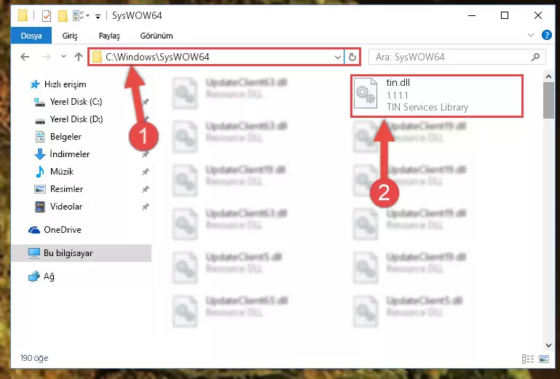The image size is (560, 379).
Task: Click the OneDrive cloud icon
Action: coord(34,230)
